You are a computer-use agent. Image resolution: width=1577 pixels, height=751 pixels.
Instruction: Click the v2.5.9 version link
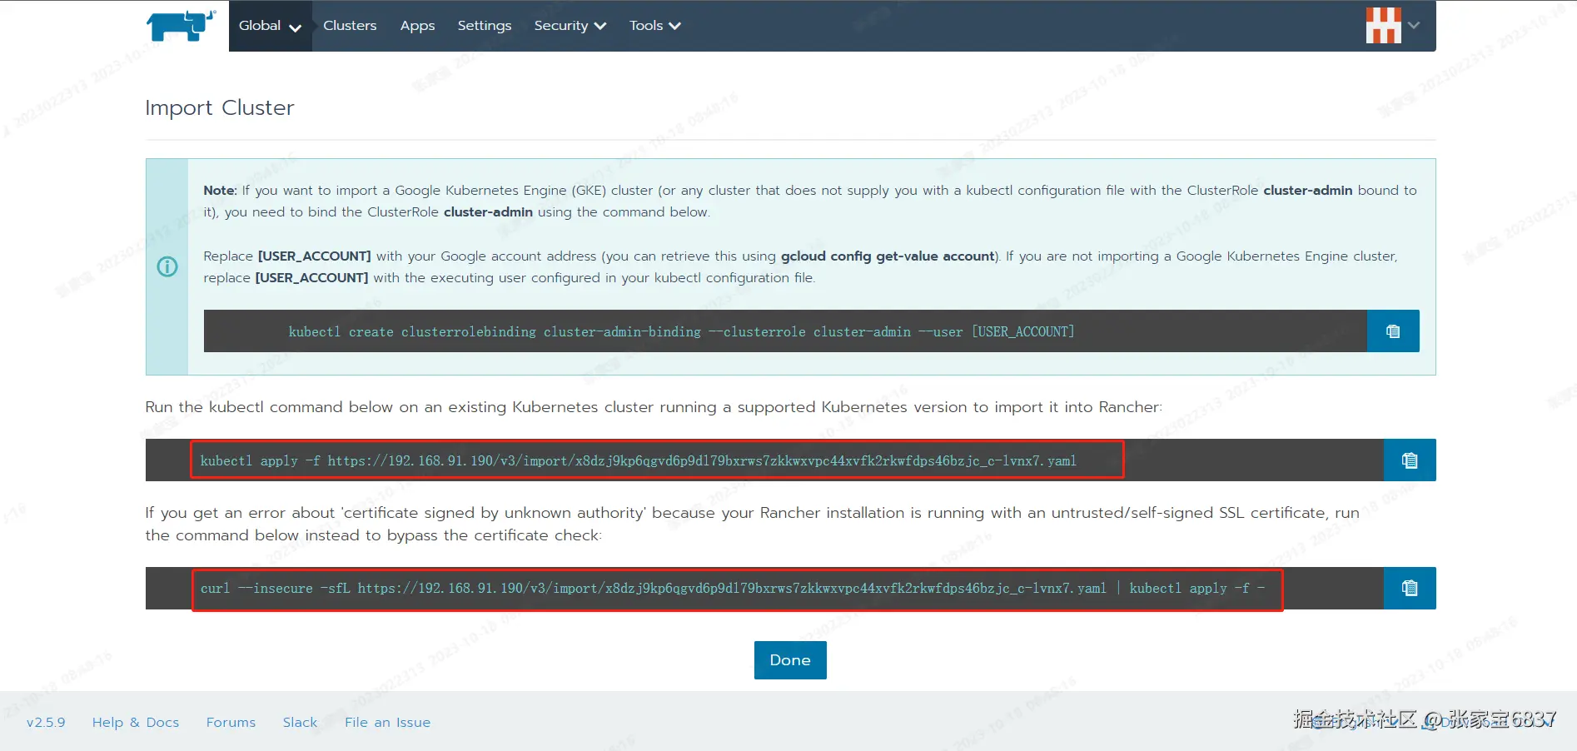click(46, 723)
